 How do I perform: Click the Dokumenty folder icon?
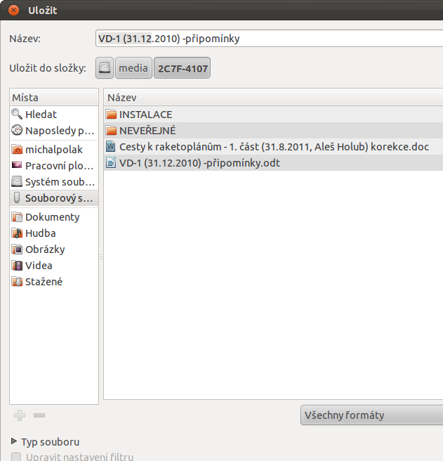pos(17,217)
